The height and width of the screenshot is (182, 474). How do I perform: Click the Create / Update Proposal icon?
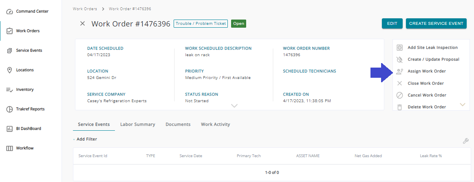click(400, 59)
